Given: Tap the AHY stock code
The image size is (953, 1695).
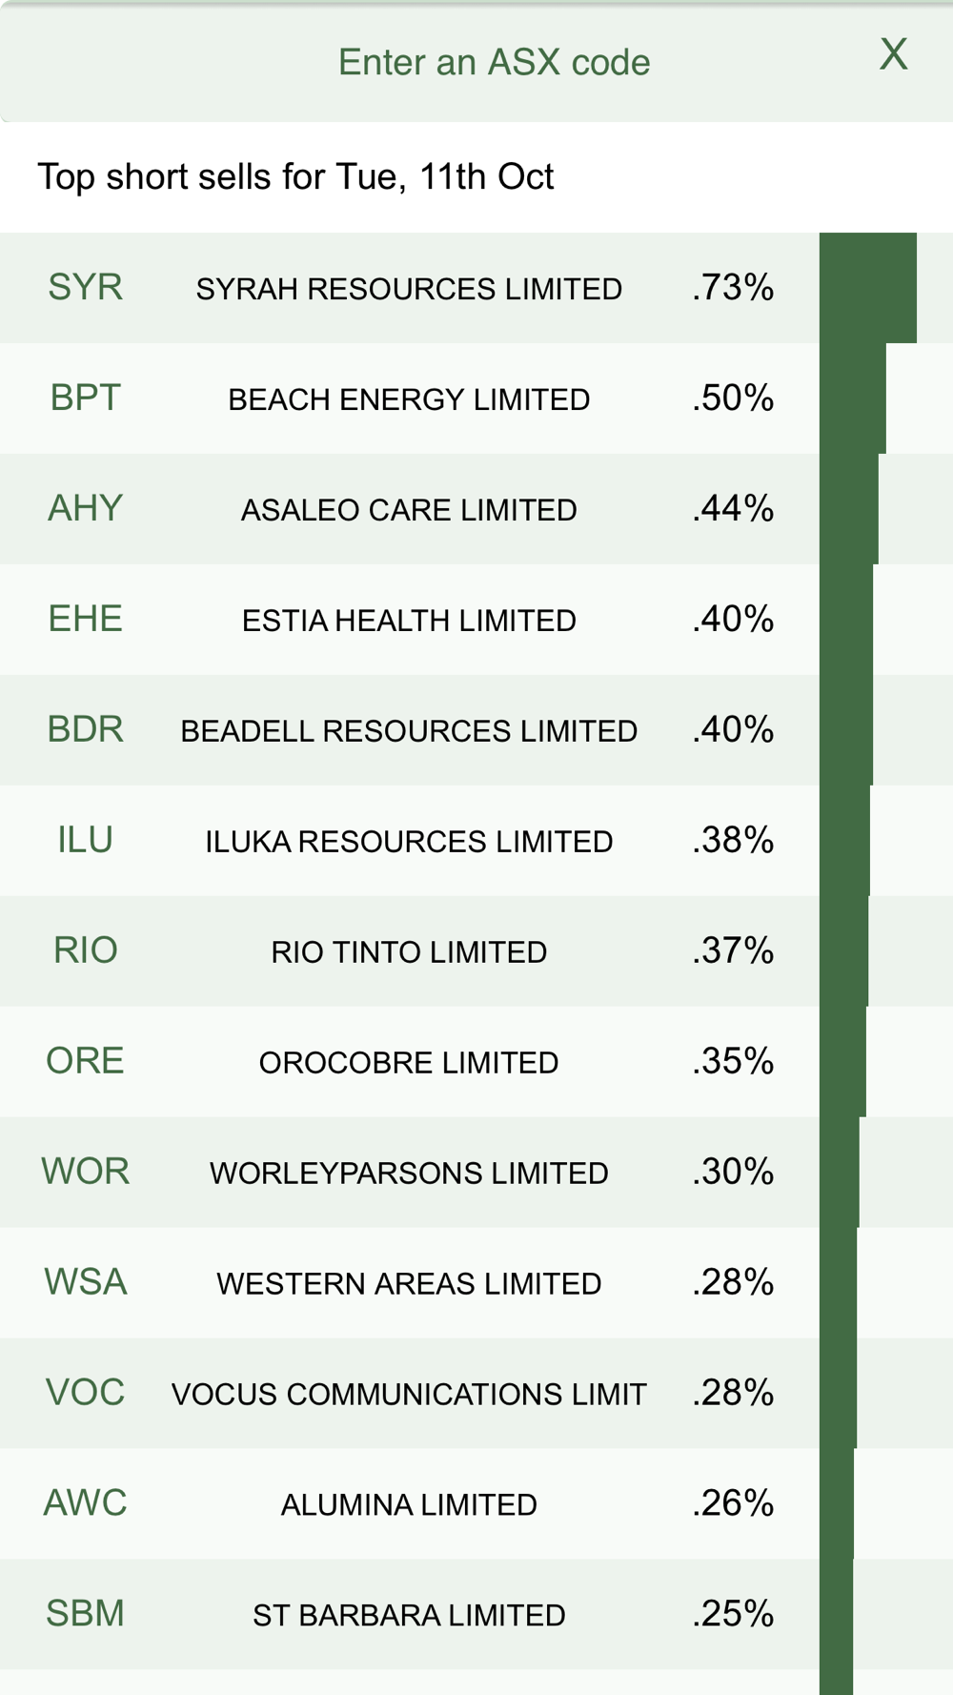Looking at the screenshot, I should pos(85,508).
